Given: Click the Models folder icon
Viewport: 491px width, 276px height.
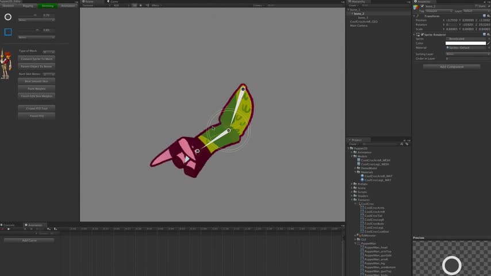Looking at the screenshot, I should pyautogui.click(x=355, y=156).
